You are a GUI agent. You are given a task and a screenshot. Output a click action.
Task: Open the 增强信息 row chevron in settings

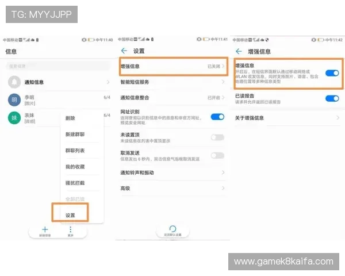pos(223,66)
